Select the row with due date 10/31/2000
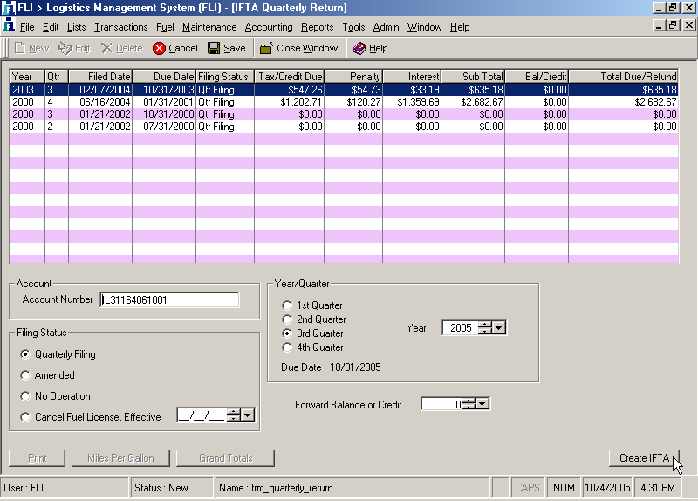The height and width of the screenshot is (501, 698). pos(344,114)
